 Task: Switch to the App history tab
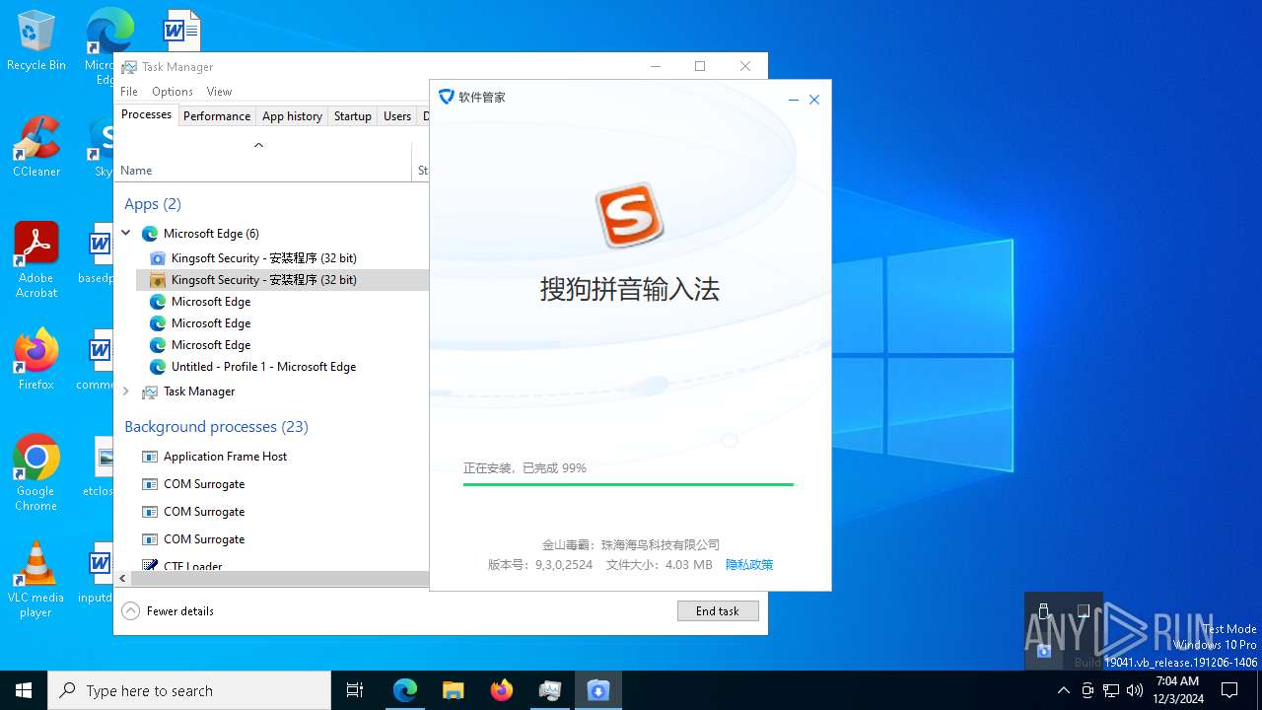292,116
